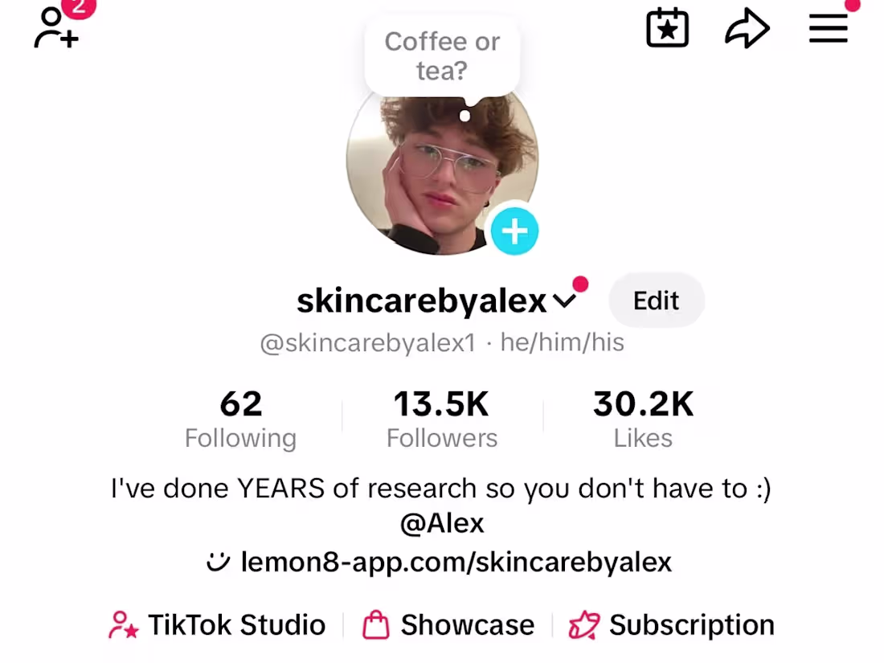
Task: Tap the blue plus story button
Action: pos(514,231)
